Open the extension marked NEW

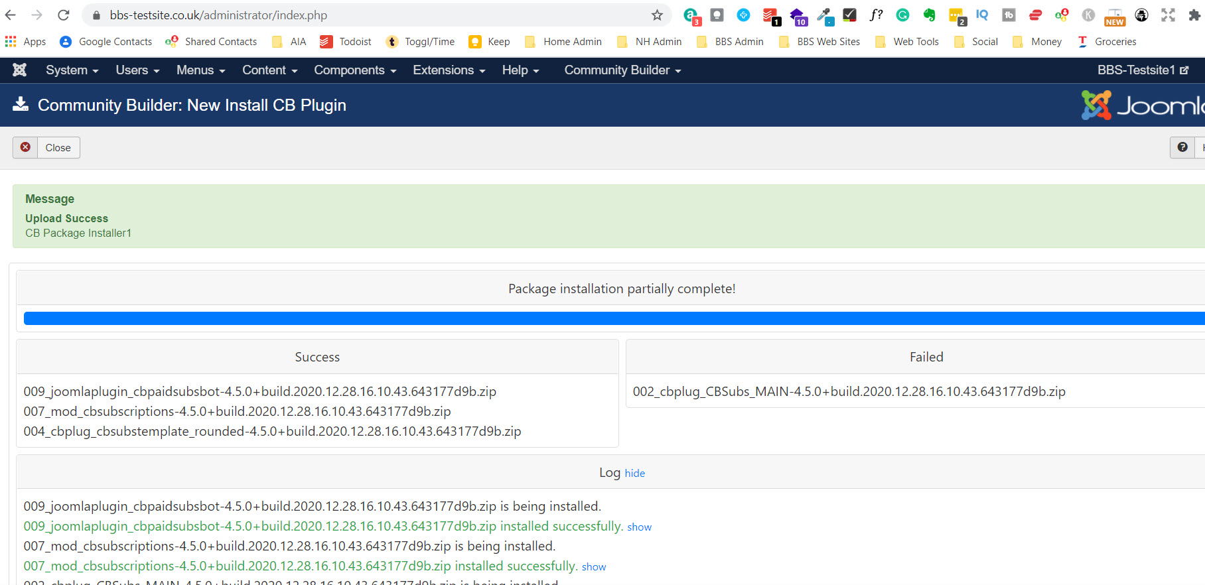pos(1115,17)
